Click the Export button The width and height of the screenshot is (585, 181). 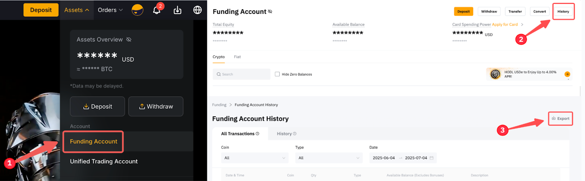(x=561, y=119)
